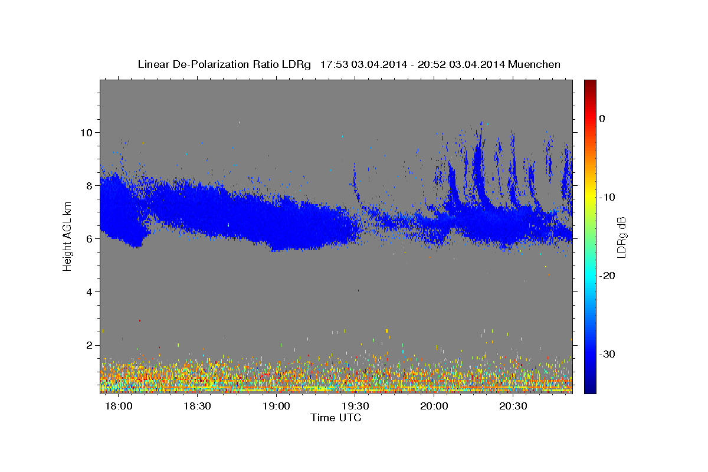The height and width of the screenshot is (472, 708).
Task: Click the '18:30' time tick label
Action: pos(197,407)
